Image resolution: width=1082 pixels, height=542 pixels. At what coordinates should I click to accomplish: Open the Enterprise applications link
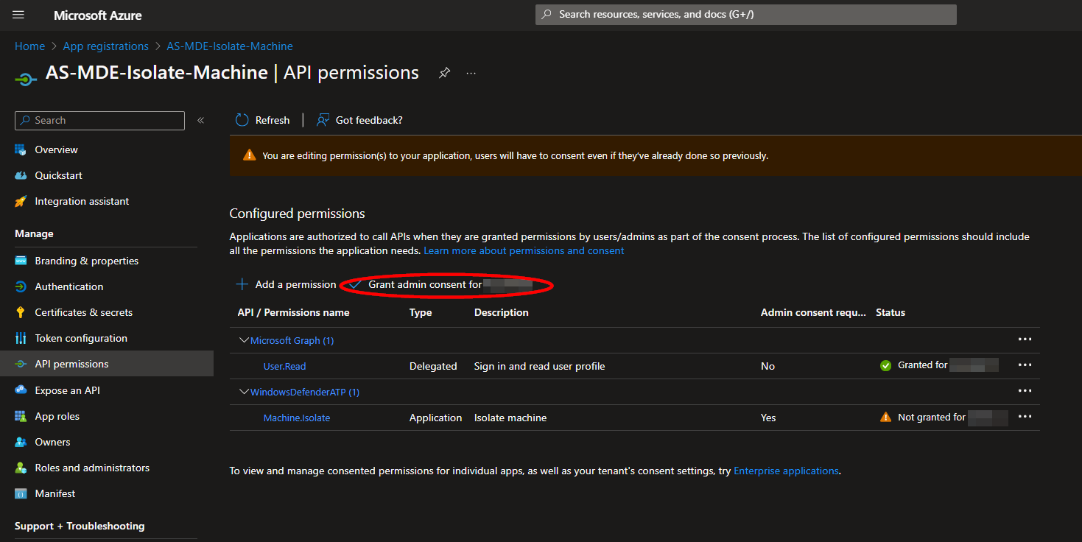click(786, 471)
